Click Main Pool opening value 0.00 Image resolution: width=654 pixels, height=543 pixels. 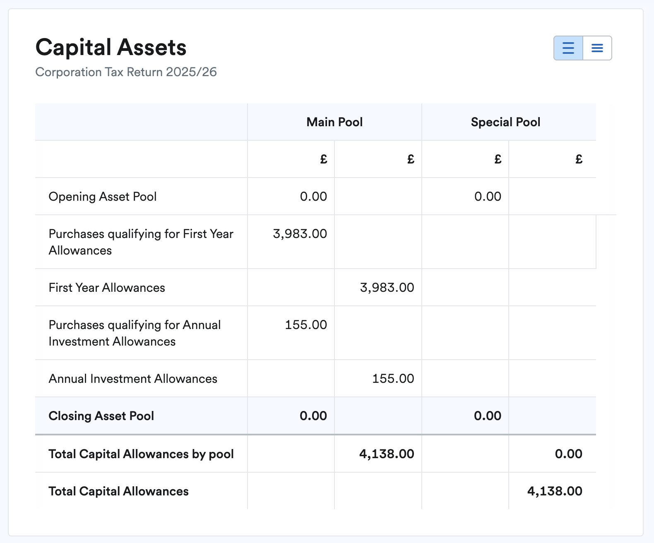(x=313, y=197)
